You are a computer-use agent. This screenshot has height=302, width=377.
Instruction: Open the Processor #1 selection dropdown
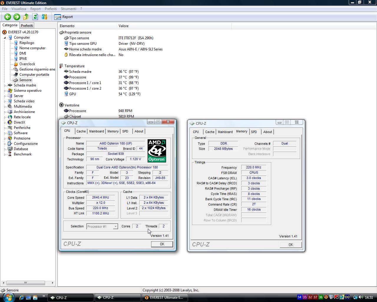(x=102, y=226)
